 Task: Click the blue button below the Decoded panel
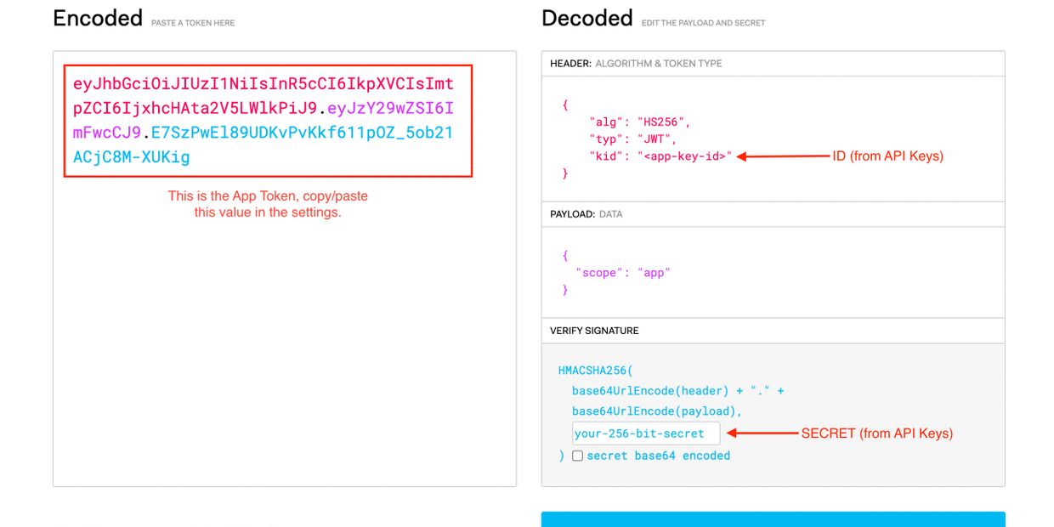pyautogui.click(x=773, y=518)
